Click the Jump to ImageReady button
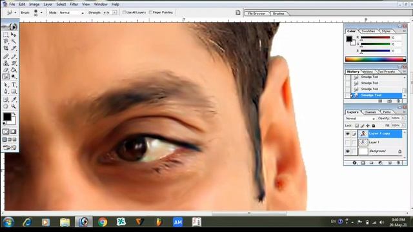This screenshot has height=232, width=413. click(10, 148)
